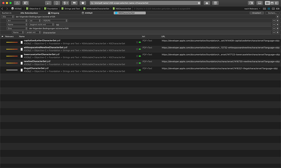This screenshot has width=281, height=168.
Task: Open the 'ist' operator dropdown
Action: (35, 21)
